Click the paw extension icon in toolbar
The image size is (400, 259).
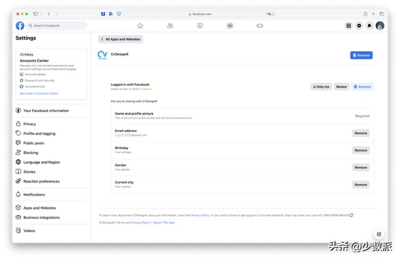(111, 14)
